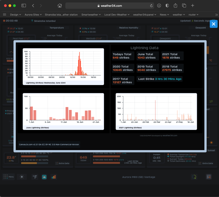The width and height of the screenshot is (219, 197).
Task: Click the Last Strike 3 Hrs 30 Mins Ago label
Action: [160, 79]
